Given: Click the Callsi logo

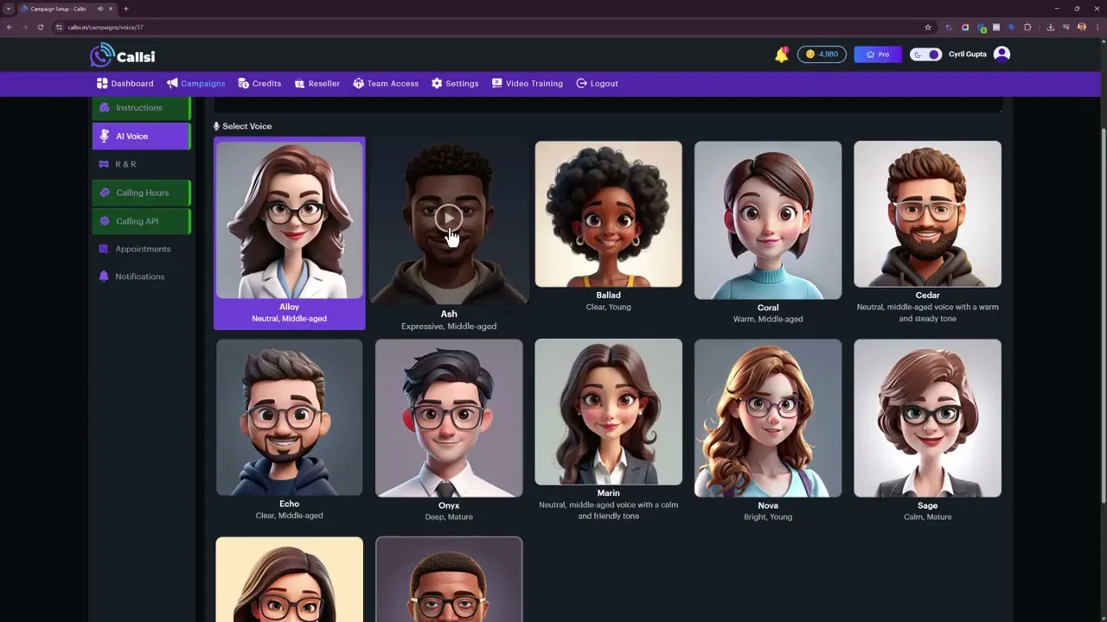Looking at the screenshot, I should 123,55.
